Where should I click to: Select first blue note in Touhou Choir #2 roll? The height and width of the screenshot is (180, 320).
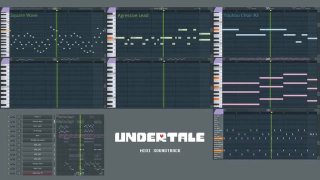(x=230, y=29)
